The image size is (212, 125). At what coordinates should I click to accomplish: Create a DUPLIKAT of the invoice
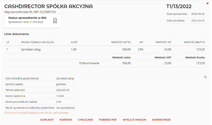tap(47, 120)
